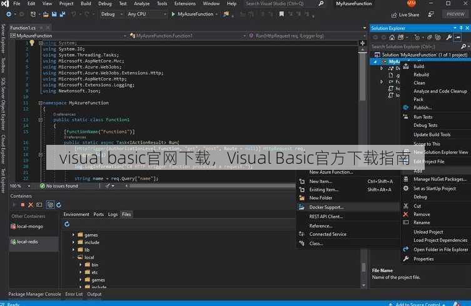Expand the bin folder under local
Image resolution: width=471 pixels, height=306 pixels.
tap(81, 265)
